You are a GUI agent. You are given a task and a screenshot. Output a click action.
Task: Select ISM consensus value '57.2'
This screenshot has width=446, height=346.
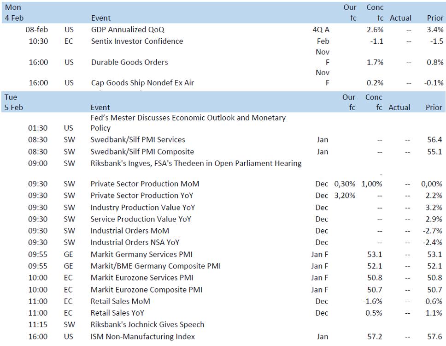(x=375, y=337)
